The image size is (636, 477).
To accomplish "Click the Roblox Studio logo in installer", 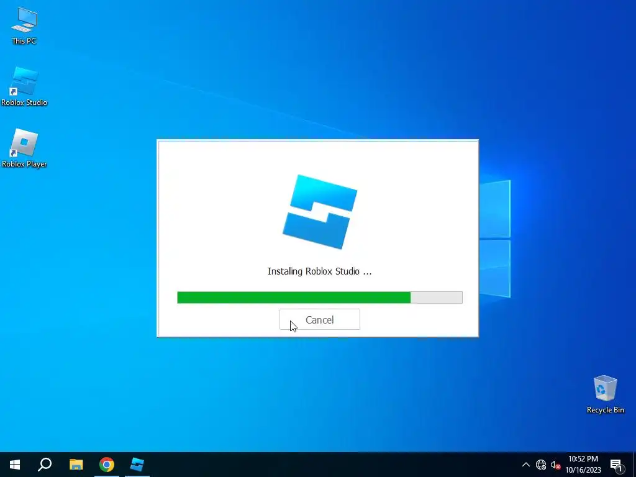I will point(320,212).
